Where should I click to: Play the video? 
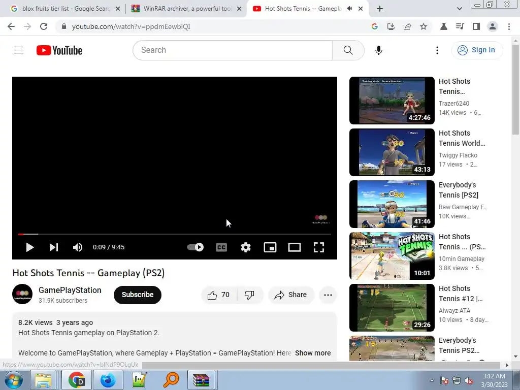coord(30,247)
